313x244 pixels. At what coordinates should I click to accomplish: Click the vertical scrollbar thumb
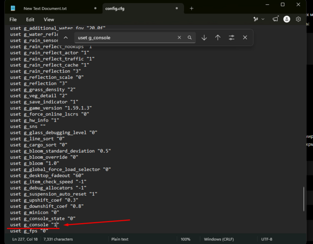click(x=304, y=199)
